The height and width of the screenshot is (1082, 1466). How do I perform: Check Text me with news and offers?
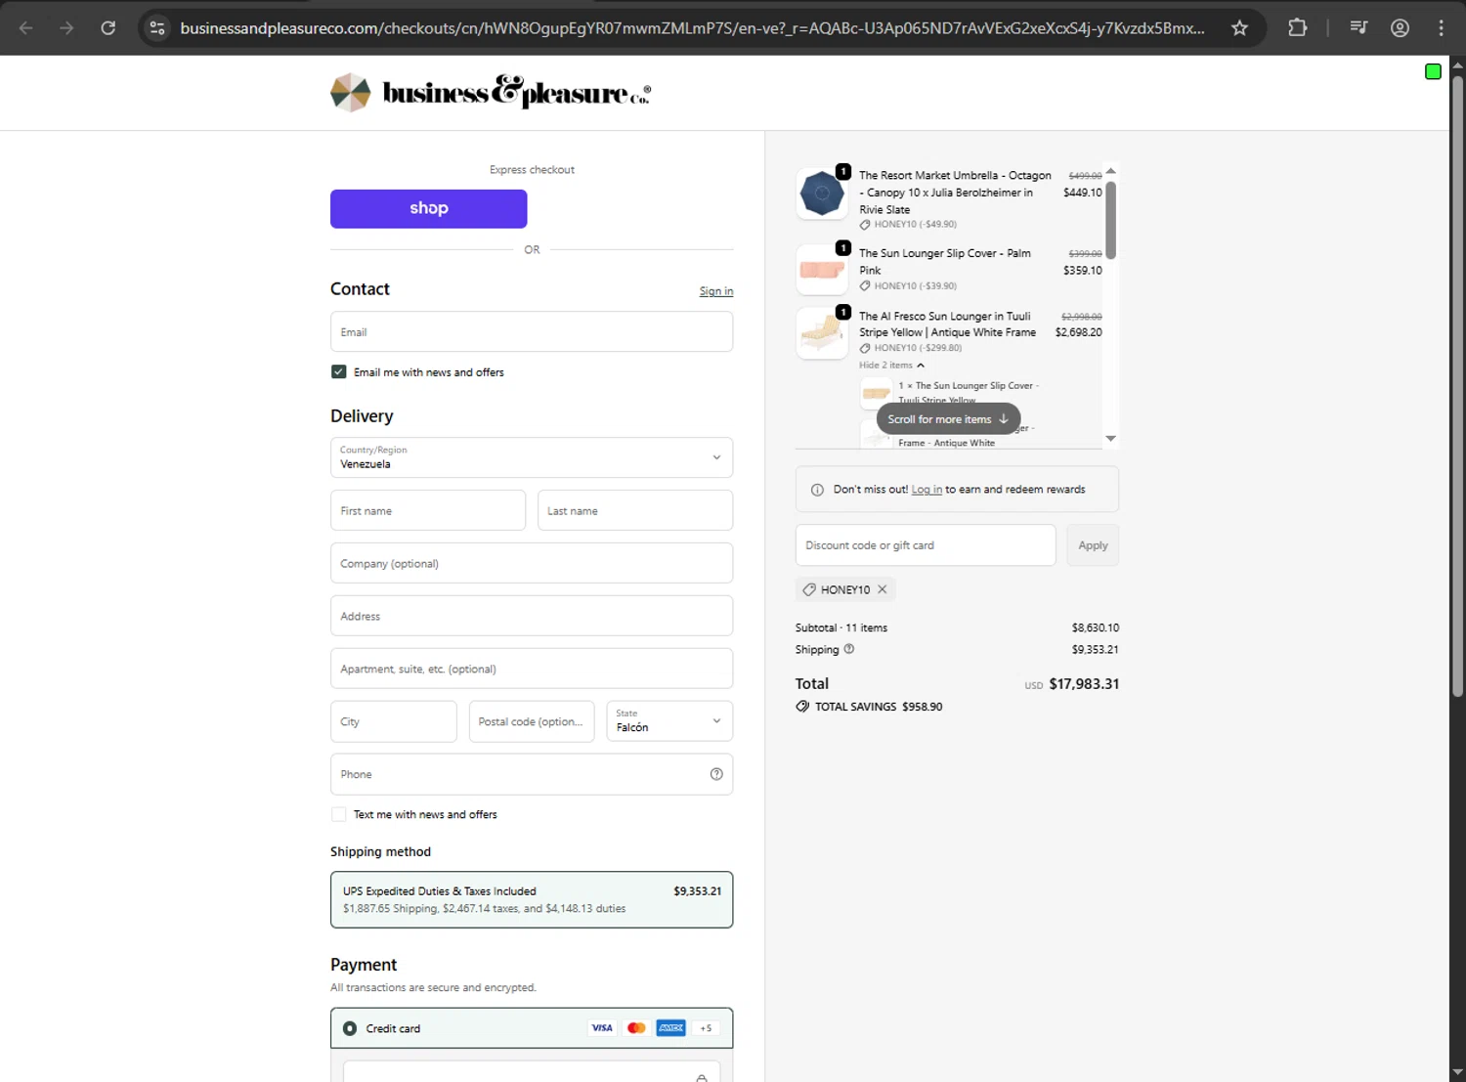pyautogui.click(x=338, y=814)
